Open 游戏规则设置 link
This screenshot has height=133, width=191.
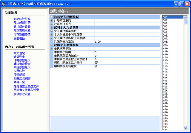tap(22, 30)
